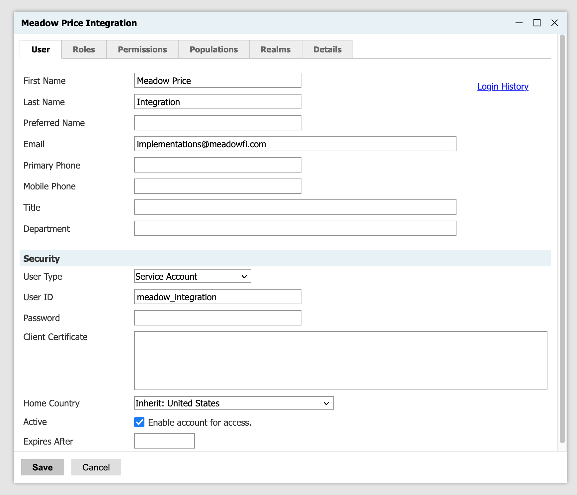Viewport: 577px width, 495px height.
Task: Click the Password input field
Action: click(218, 318)
